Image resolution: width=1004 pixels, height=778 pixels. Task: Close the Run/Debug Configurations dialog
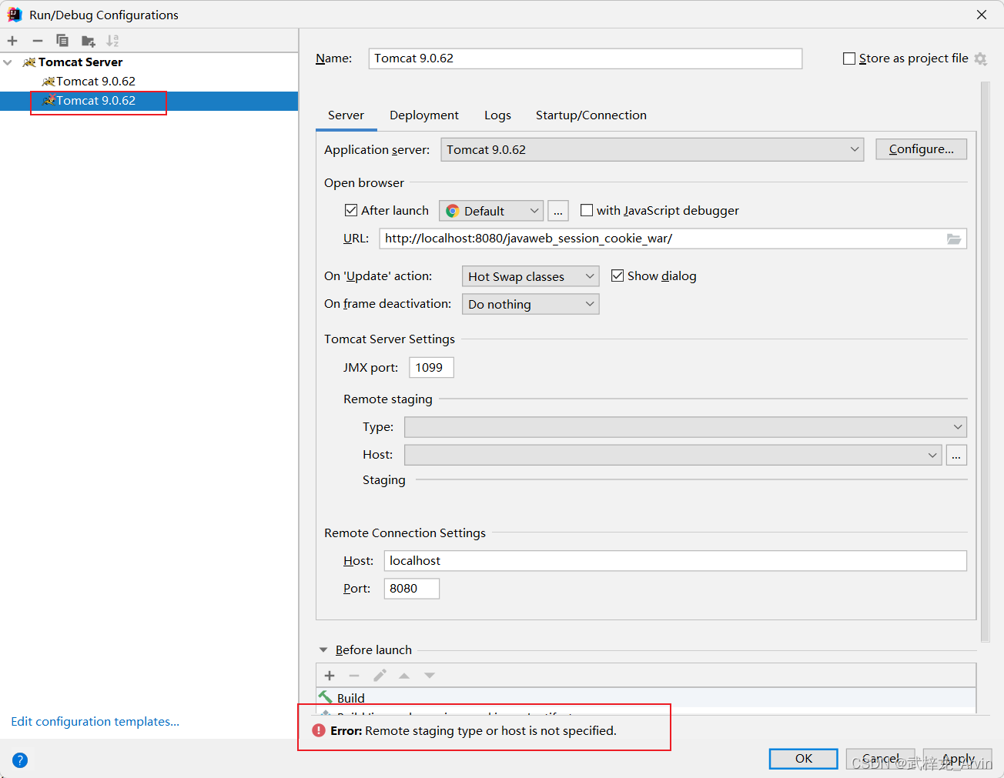point(981,15)
